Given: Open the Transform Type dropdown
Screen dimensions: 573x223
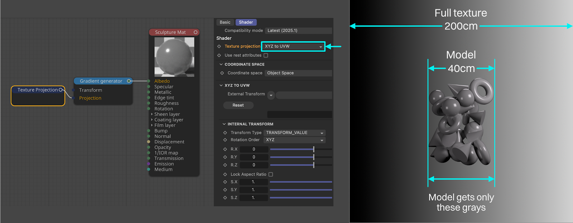Looking at the screenshot, I should coord(294,133).
